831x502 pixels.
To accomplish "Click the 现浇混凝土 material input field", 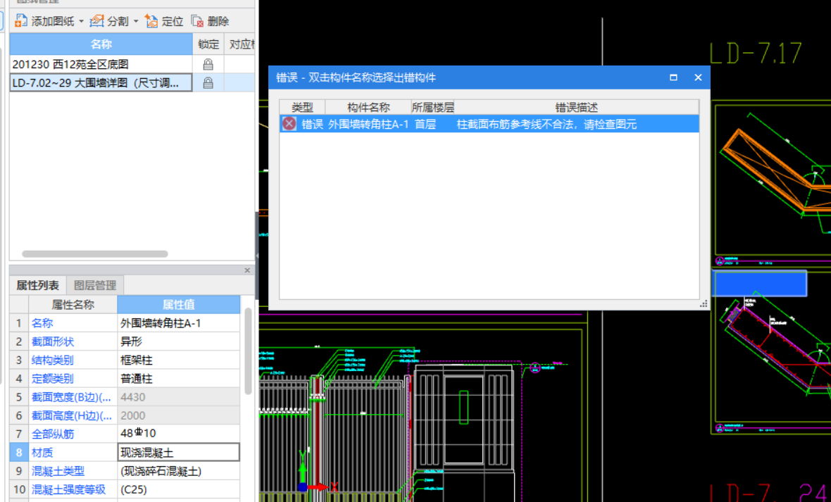I will [179, 452].
